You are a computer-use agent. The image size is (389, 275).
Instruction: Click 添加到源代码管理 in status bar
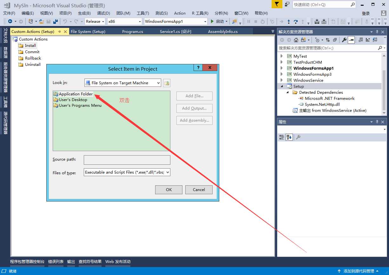tap(359, 271)
